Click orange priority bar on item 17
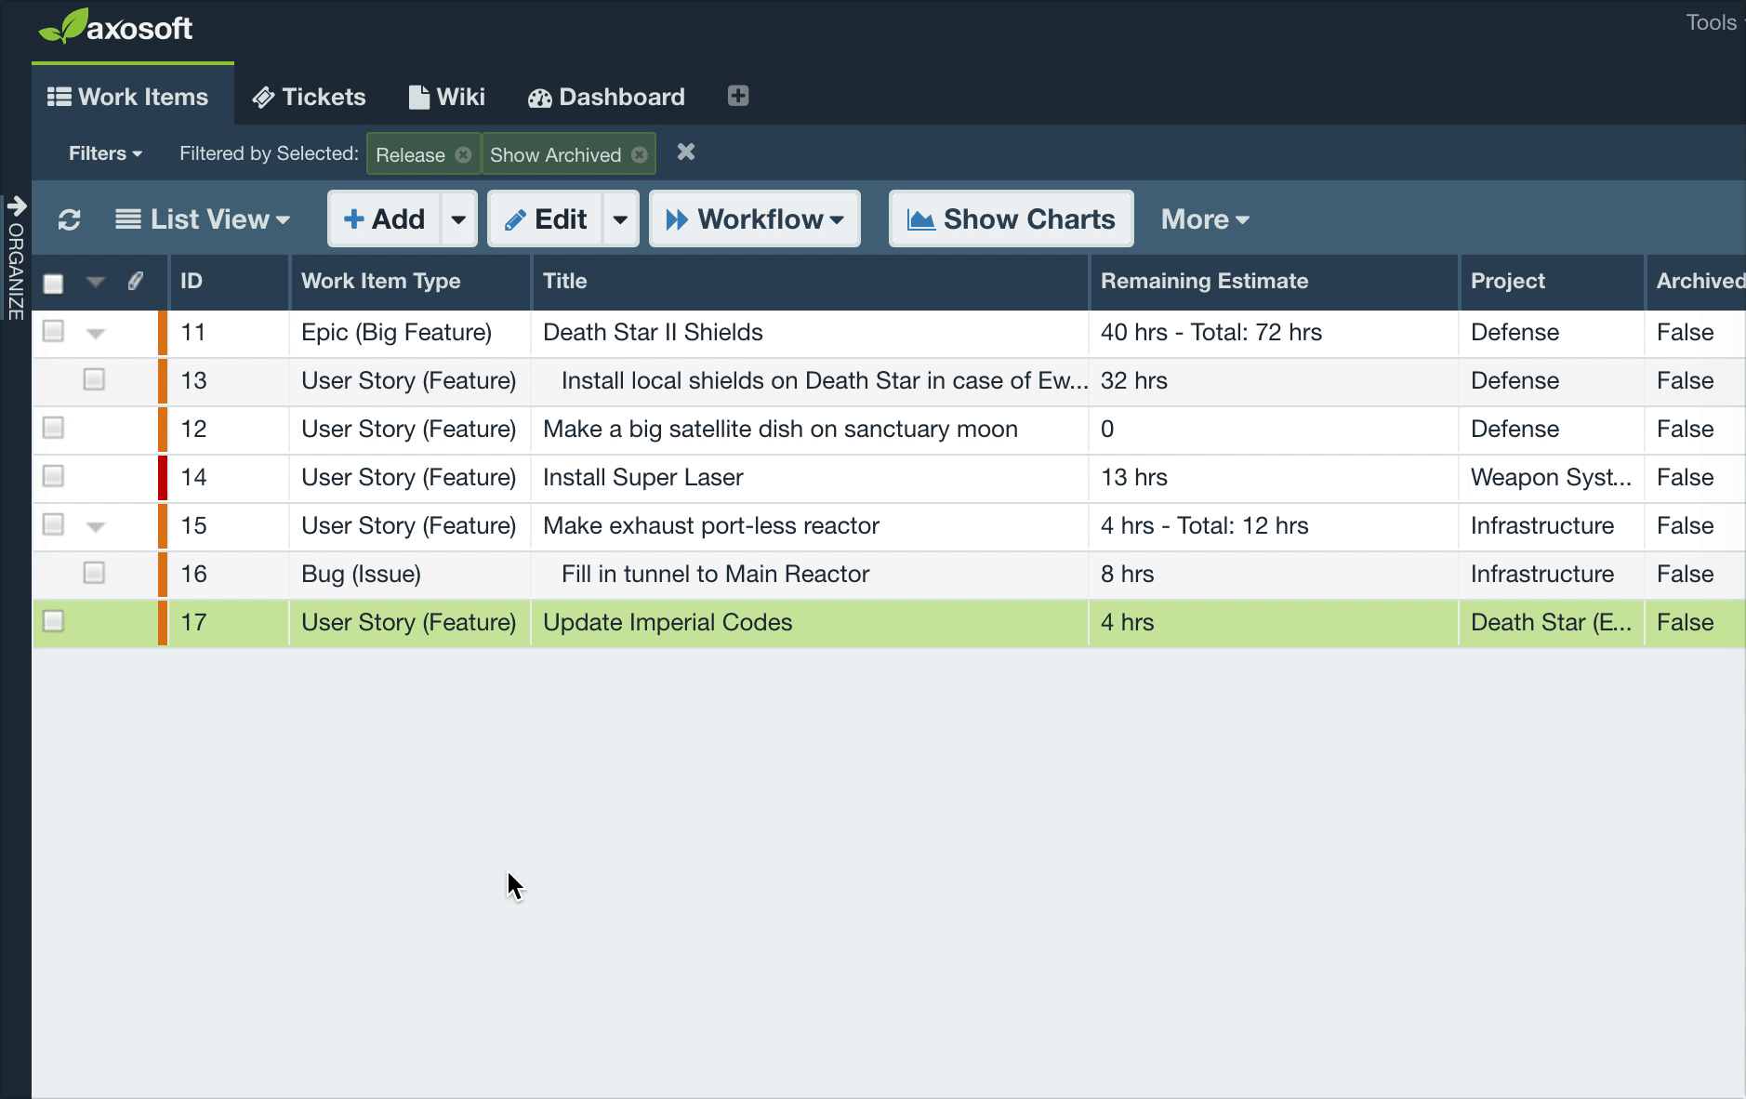Screen dimensions: 1746x1099 (163, 623)
